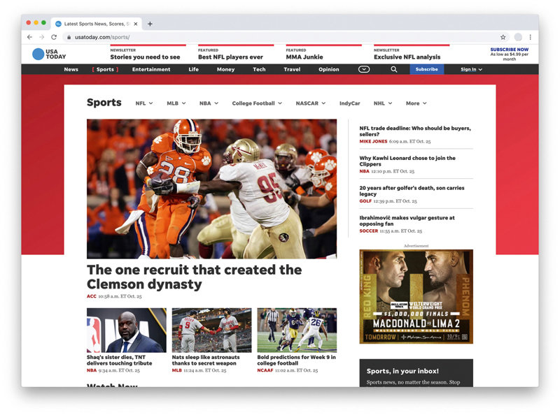
Task: Read 'The one recruit that created the Clemson dynasty'
Action: [x=195, y=277]
